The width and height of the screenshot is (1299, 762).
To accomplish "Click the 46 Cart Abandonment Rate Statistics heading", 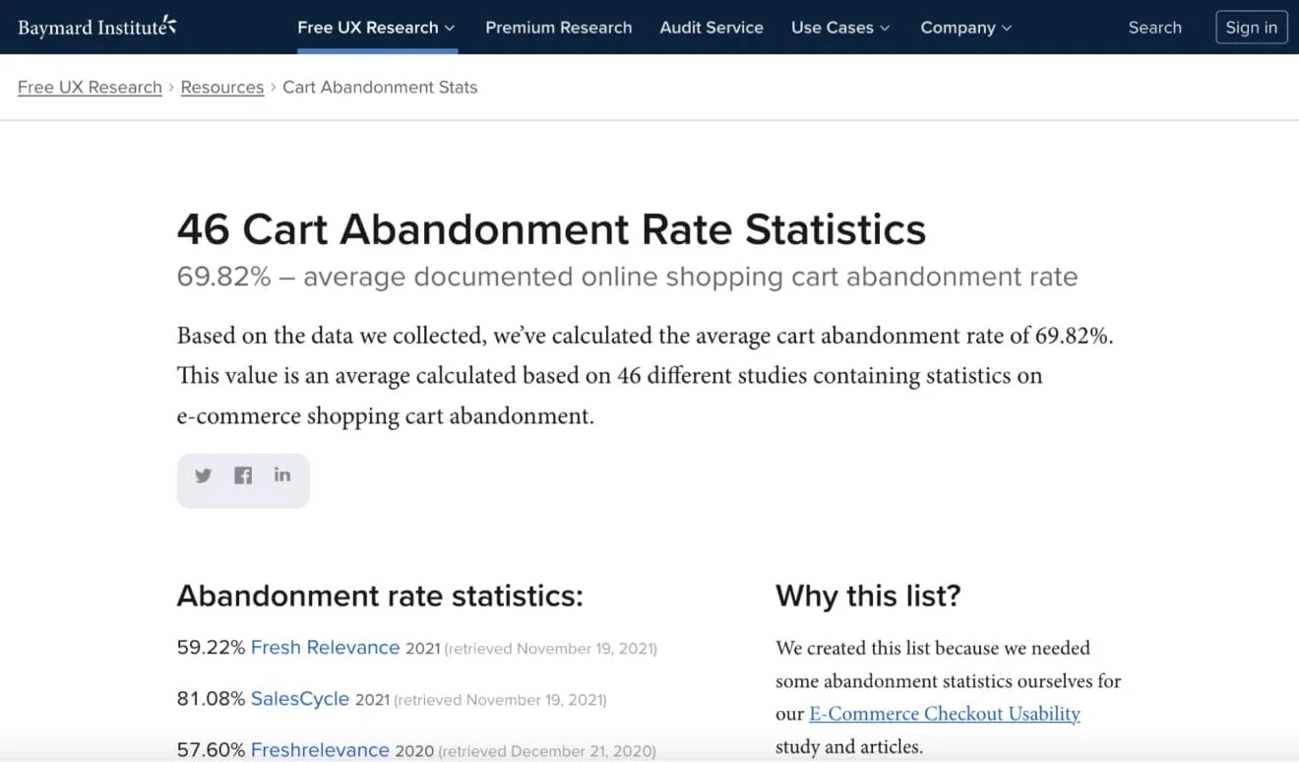I will [x=551, y=229].
